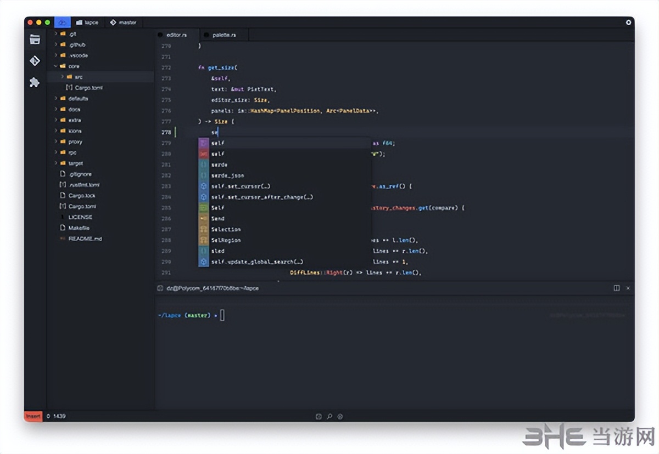Viewport: 659px width, 454px height.
Task: Click the search magnifier icon in status bar
Action: click(329, 417)
